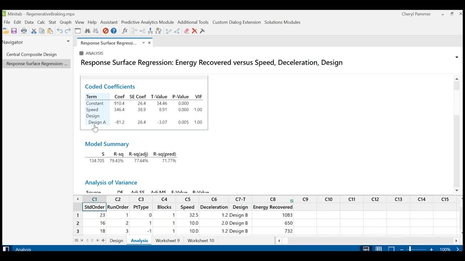
Task: Click the Find binoculars icon
Action: (x=87, y=31)
